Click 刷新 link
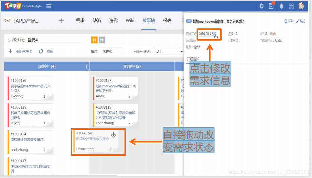 tap(50, 51)
